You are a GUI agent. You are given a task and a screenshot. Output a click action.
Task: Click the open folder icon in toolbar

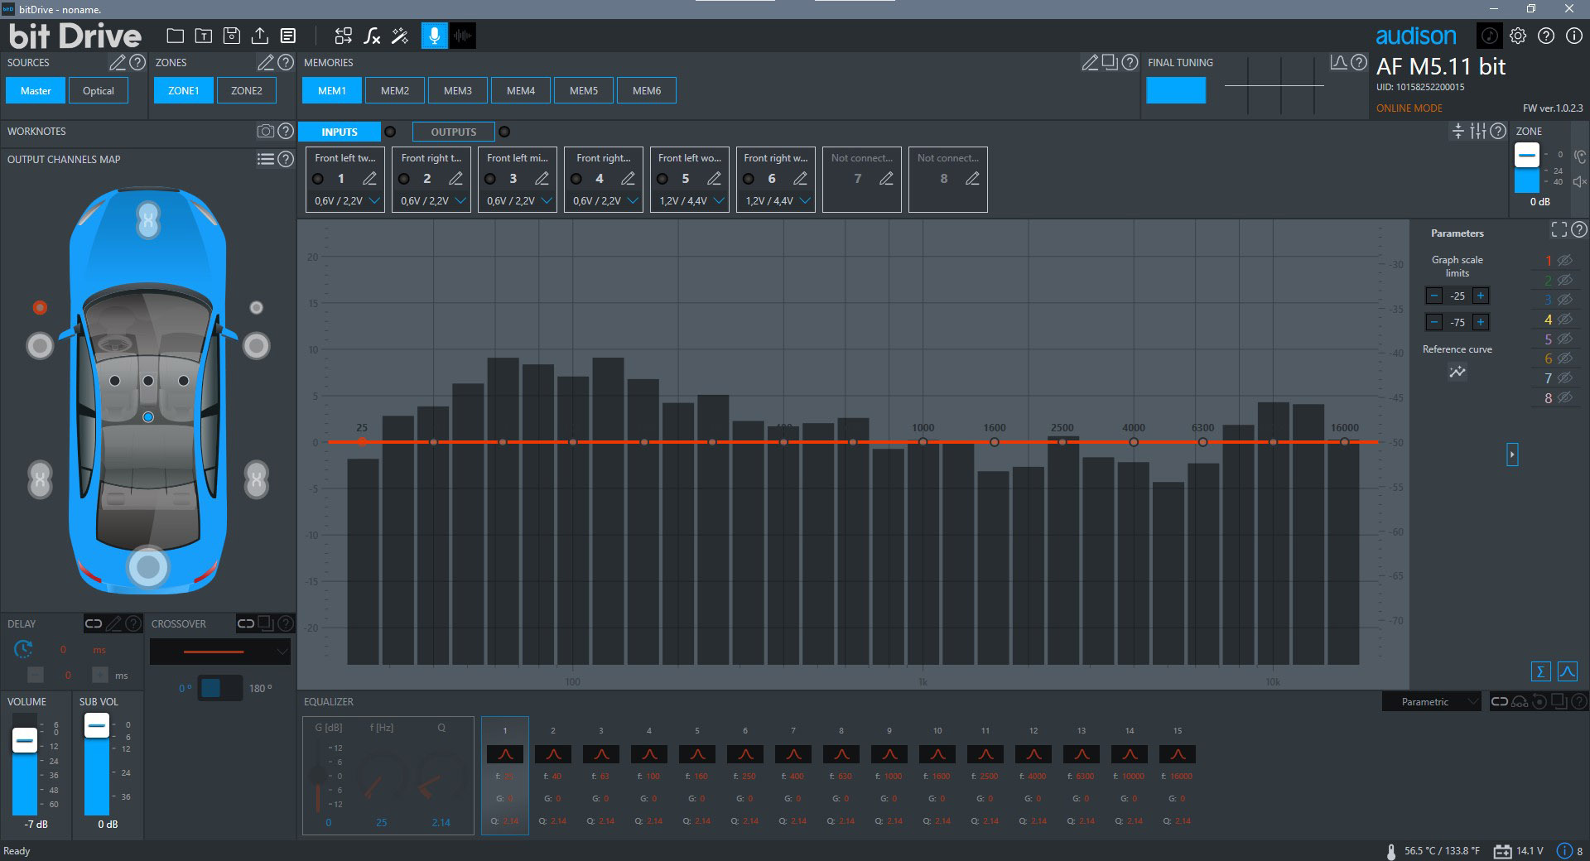175,36
